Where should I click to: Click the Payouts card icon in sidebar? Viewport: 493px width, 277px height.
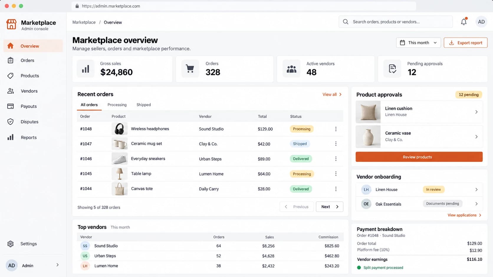coord(11,106)
